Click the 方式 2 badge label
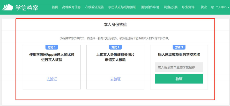Screen dimensions: 230x106 [x=115, y=47]
